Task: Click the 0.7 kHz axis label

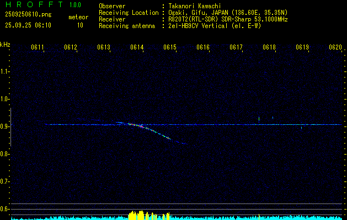Action: [4, 182]
